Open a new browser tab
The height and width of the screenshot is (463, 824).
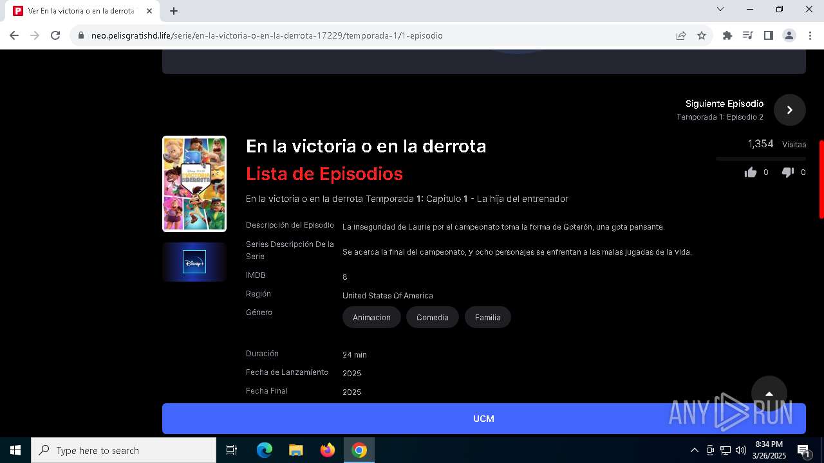[x=174, y=11]
